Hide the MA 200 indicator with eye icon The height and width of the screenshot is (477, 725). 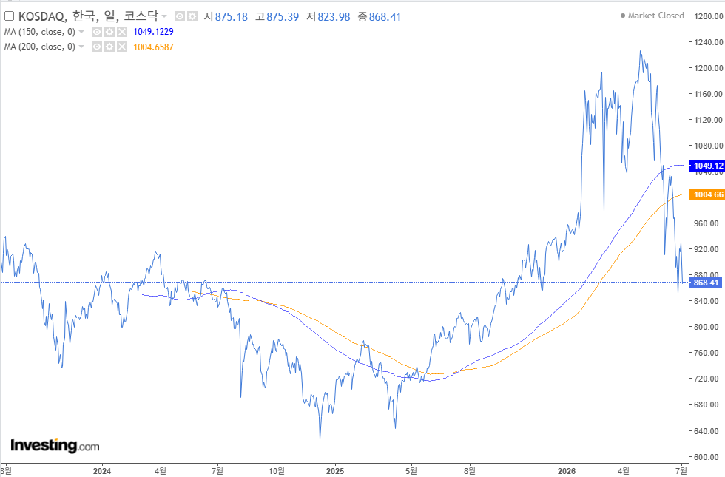pos(97,47)
